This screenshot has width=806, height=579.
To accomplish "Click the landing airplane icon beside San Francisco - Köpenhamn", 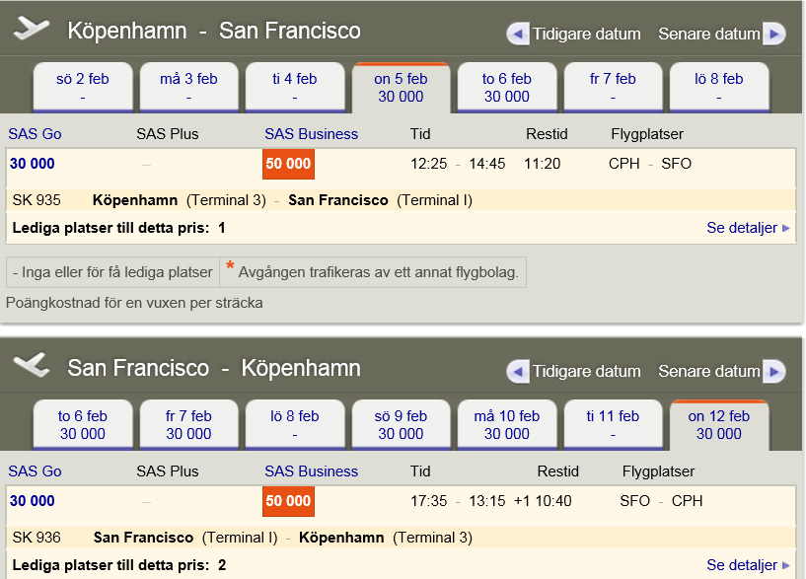I will tap(32, 366).
